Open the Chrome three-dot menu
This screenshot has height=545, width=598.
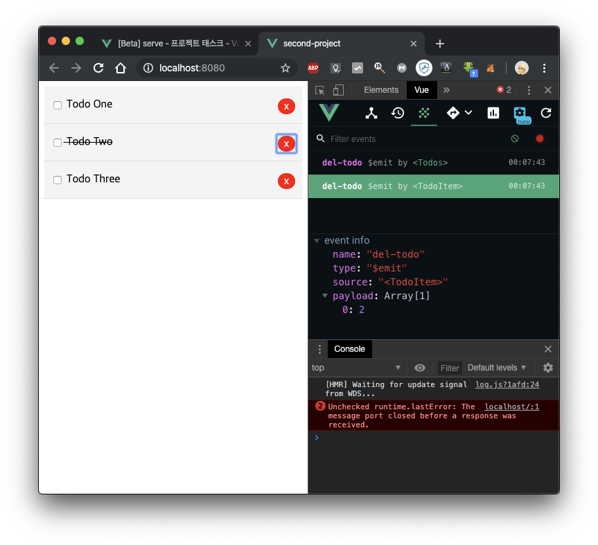click(544, 68)
